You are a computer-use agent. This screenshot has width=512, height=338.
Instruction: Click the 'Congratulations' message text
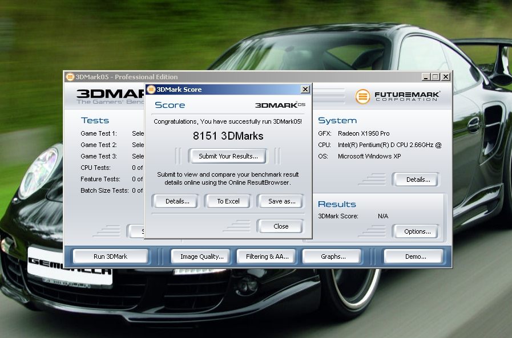pos(228,121)
